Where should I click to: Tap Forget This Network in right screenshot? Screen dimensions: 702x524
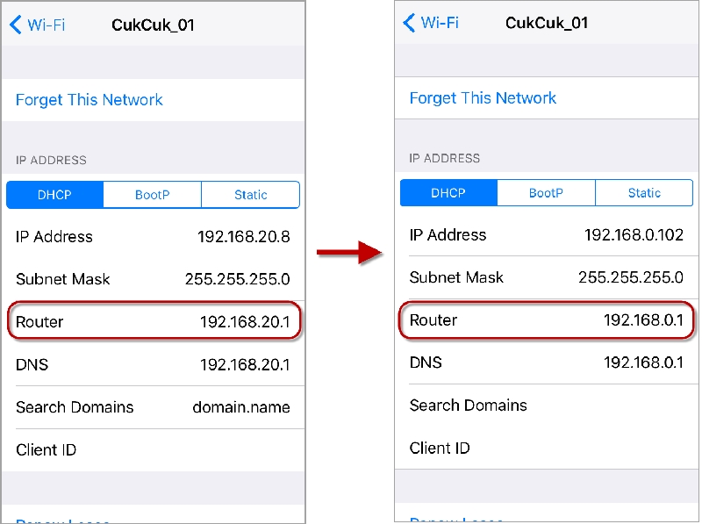click(483, 98)
